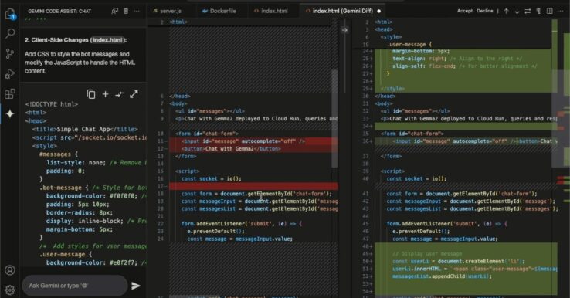Open the Extensions view
Screen dimensions: 570x298
10,93
